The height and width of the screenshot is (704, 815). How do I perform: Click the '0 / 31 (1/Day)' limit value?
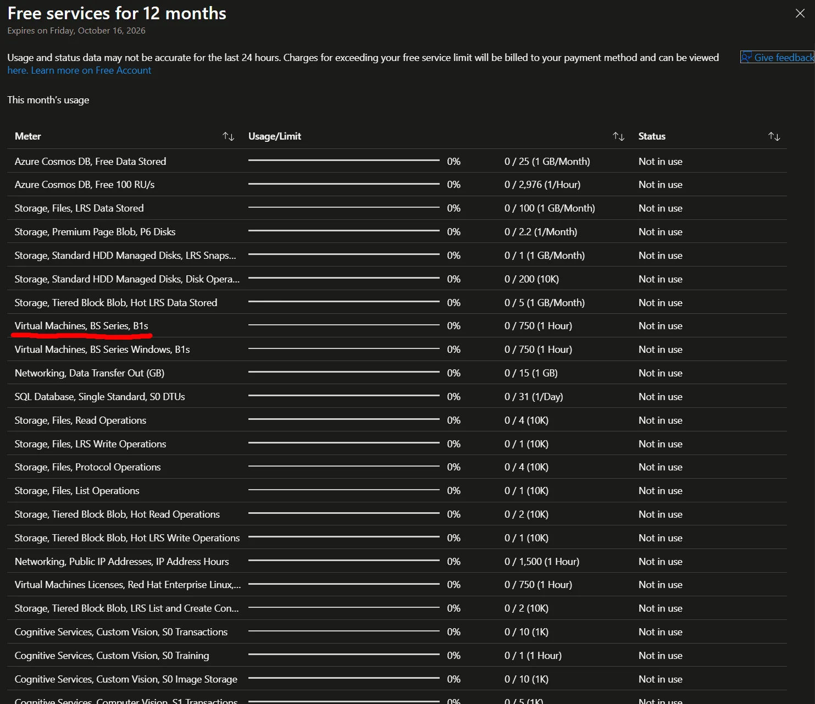534,397
